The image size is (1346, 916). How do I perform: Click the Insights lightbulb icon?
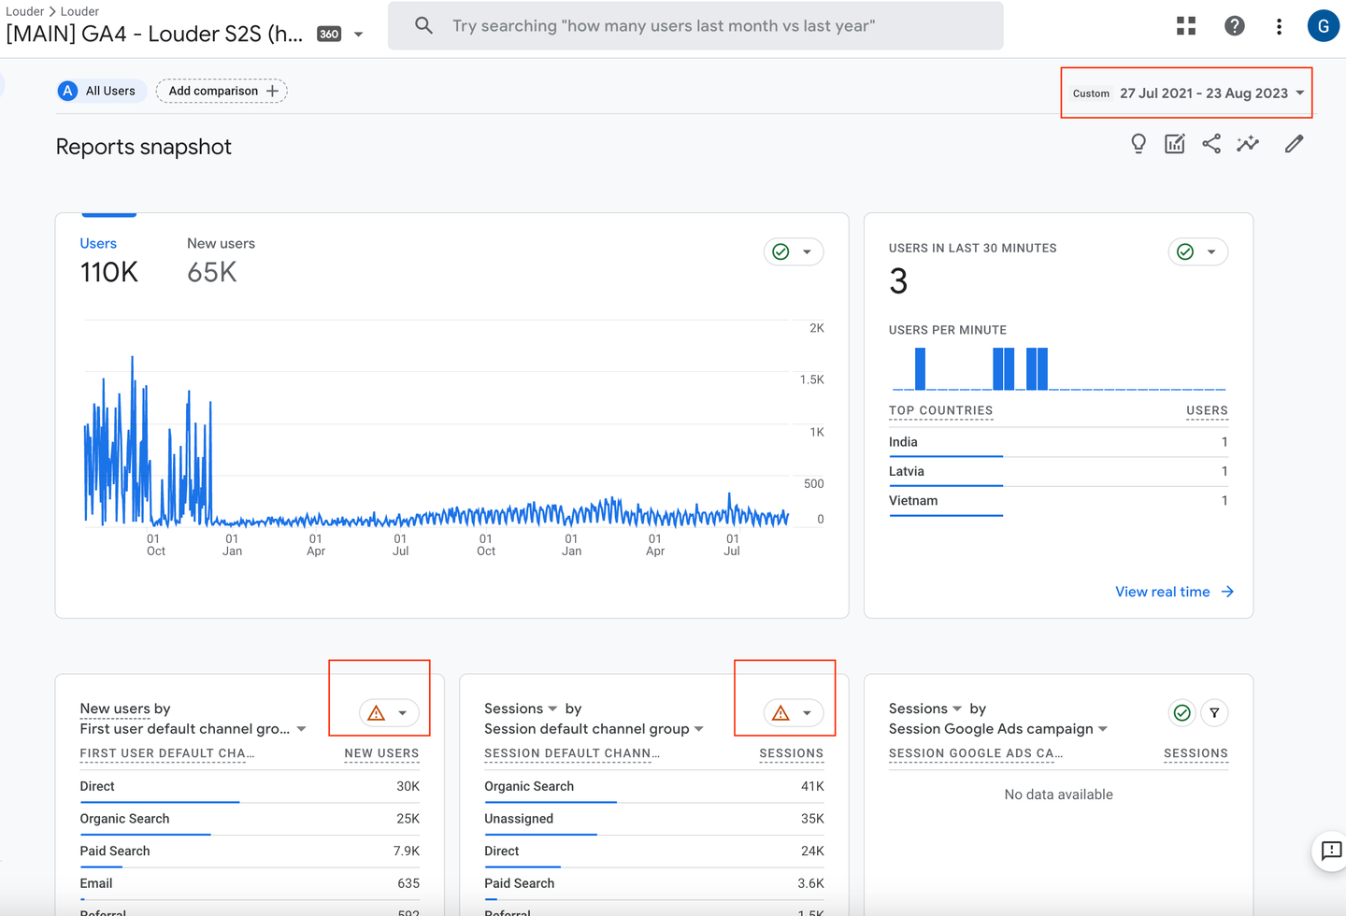1138,144
